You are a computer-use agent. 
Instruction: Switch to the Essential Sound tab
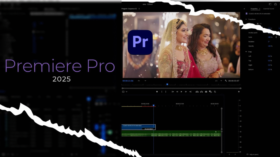(268, 9)
